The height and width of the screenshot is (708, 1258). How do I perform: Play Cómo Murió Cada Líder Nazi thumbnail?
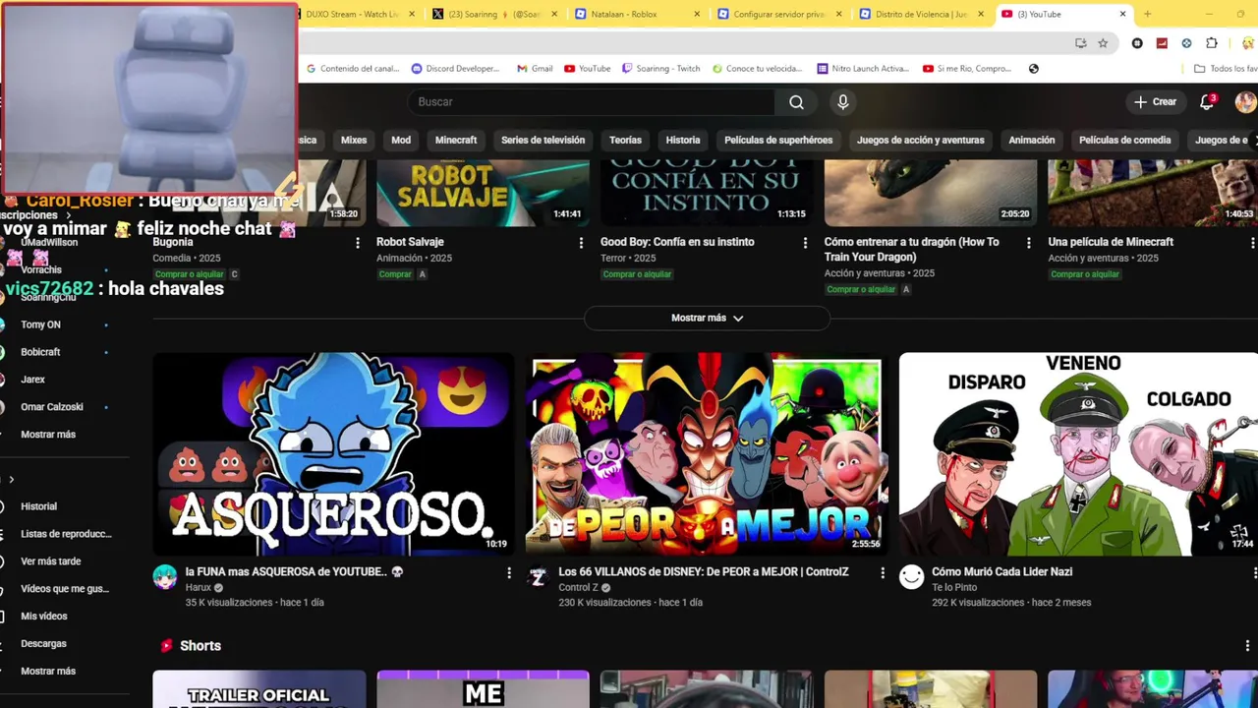click(x=1078, y=454)
